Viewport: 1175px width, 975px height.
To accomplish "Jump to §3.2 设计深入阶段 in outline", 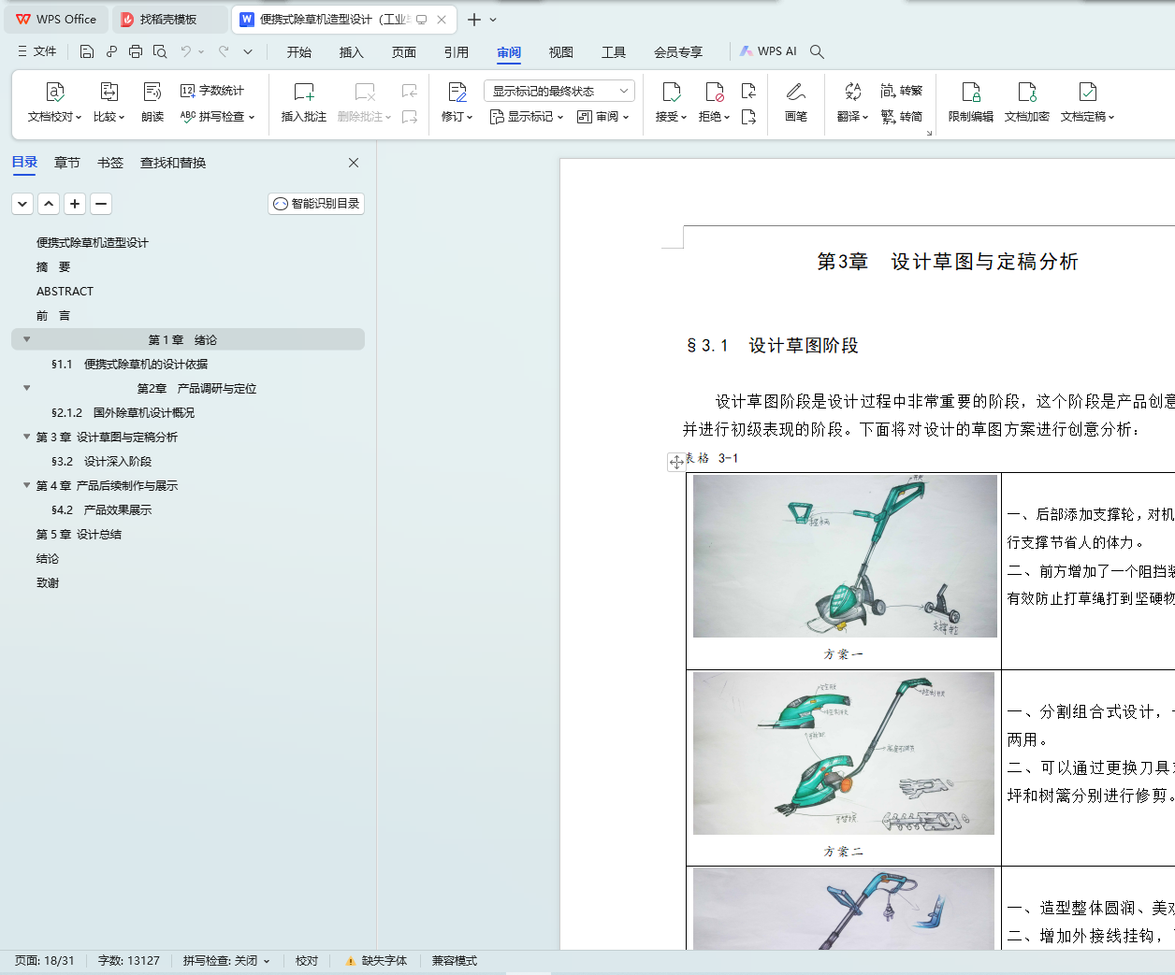I will [x=101, y=461].
